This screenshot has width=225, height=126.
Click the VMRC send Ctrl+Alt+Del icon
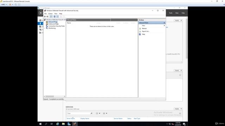point(15,5)
